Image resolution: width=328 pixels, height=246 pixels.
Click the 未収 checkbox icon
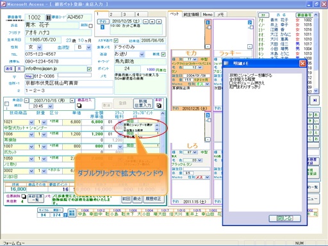[x=159, y=105]
